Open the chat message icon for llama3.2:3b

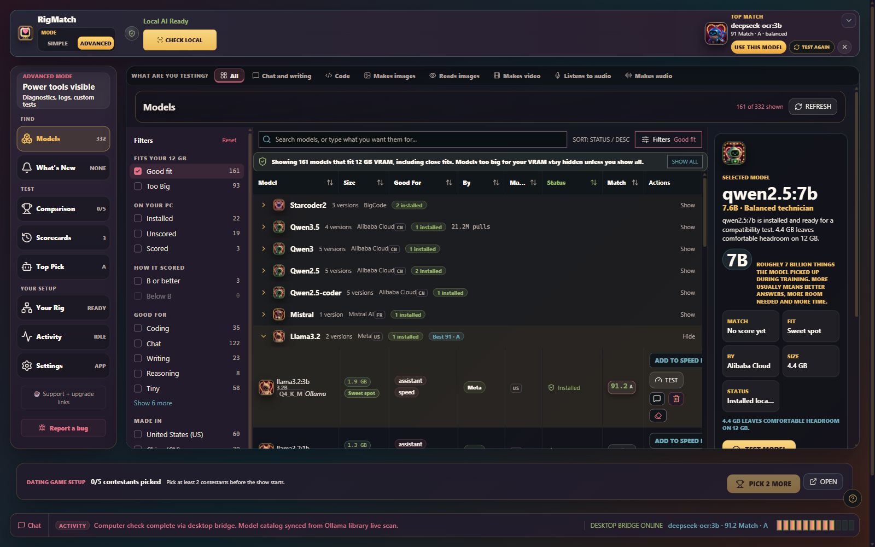657,399
